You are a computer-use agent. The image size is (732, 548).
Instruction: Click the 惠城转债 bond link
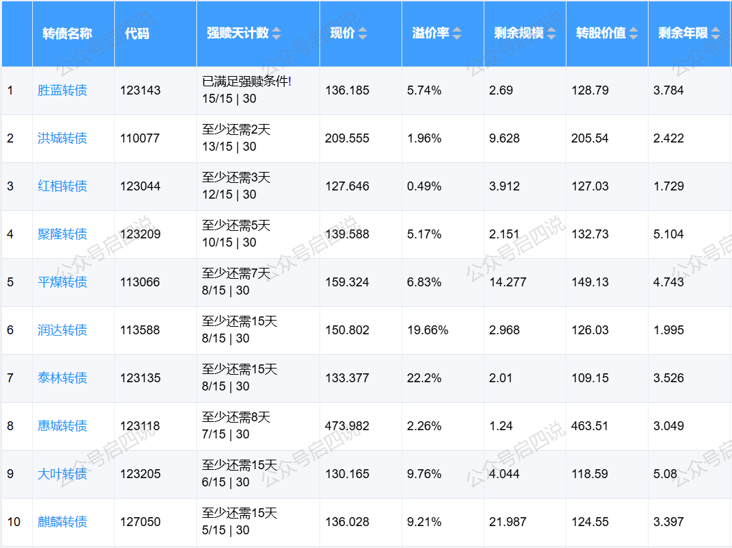pyautogui.click(x=62, y=426)
